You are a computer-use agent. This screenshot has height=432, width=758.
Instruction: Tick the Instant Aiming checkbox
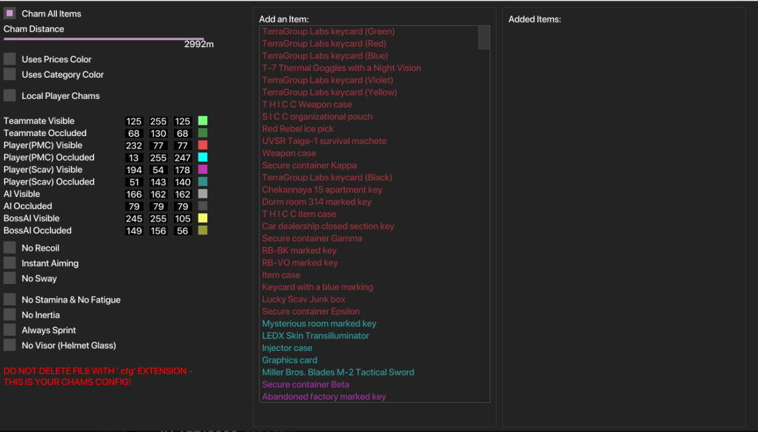pyautogui.click(x=10, y=263)
